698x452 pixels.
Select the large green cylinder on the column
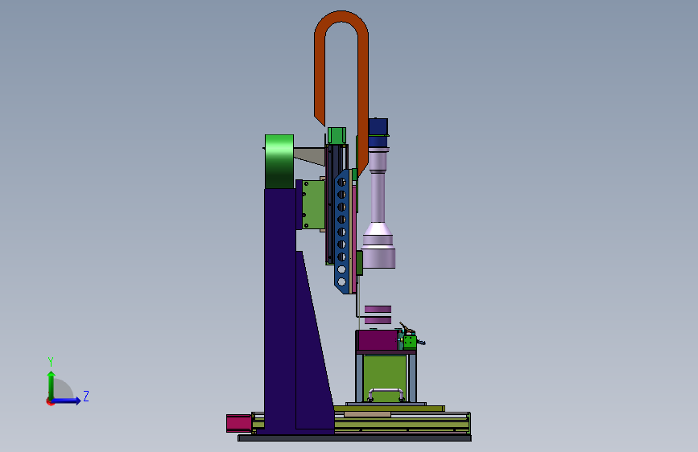tap(279, 161)
